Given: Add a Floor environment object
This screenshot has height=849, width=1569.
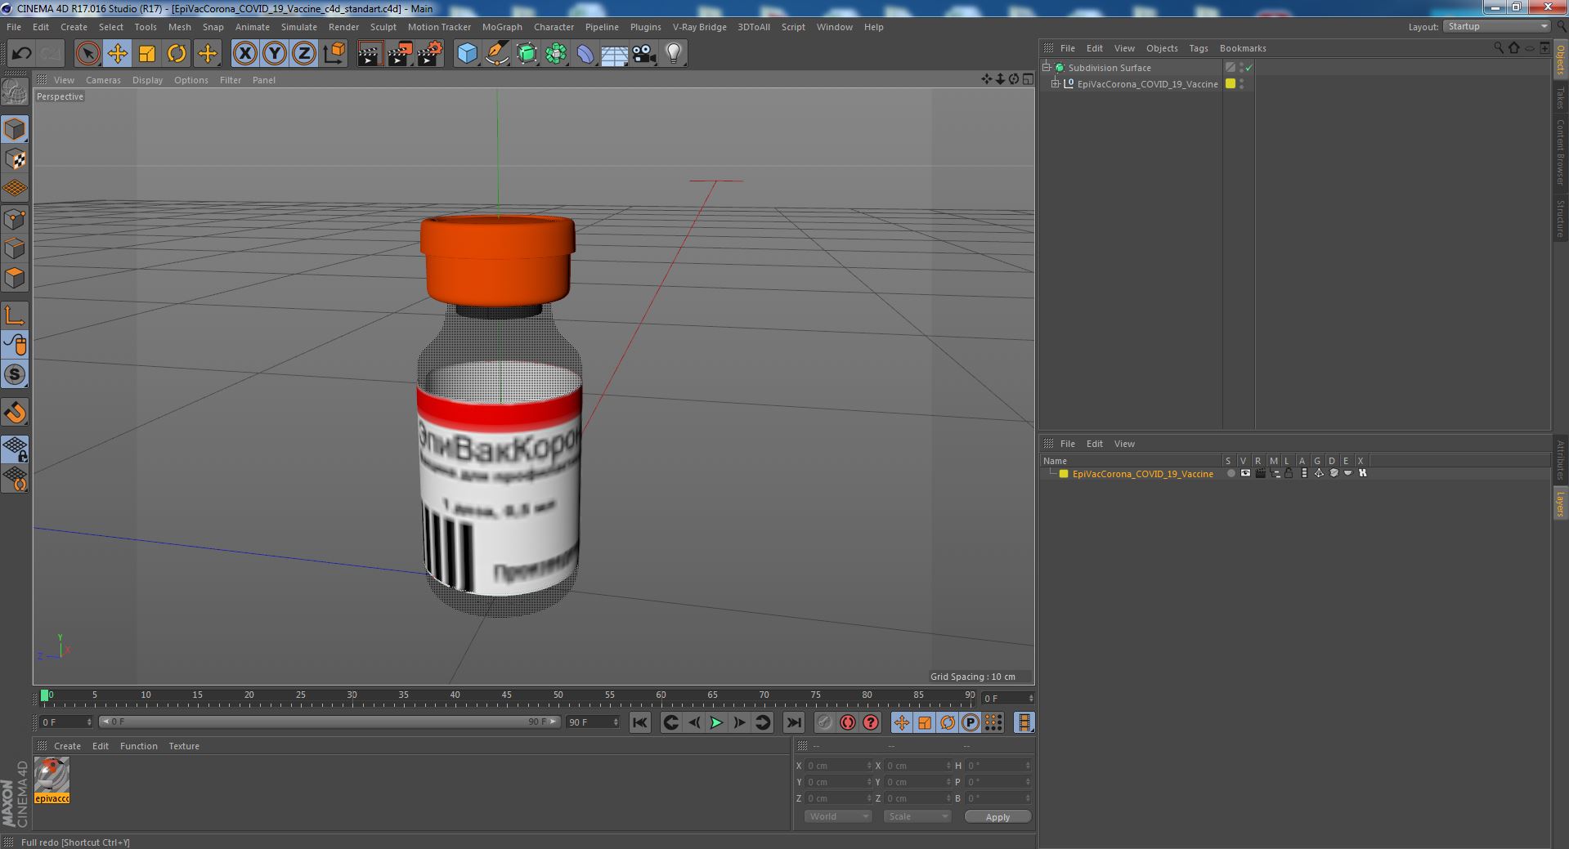Looking at the screenshot, I should (x=614, y=54).
